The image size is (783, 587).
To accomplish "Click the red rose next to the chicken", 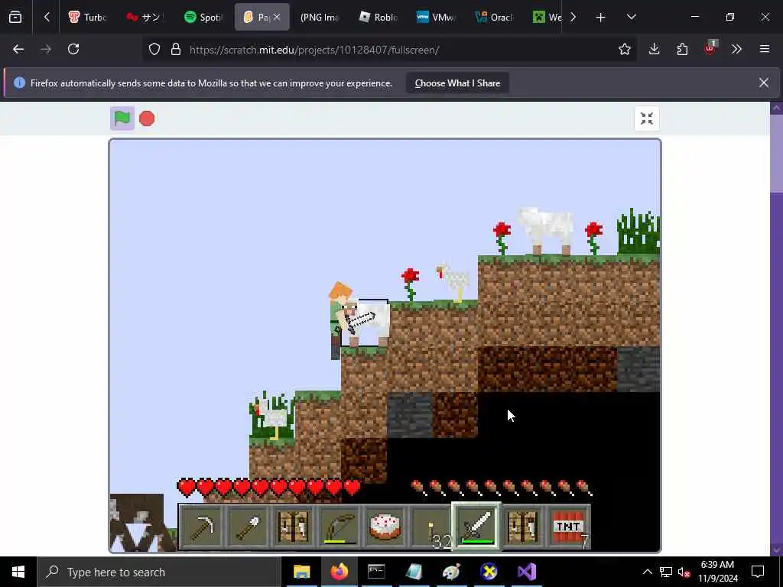I will coord(410,284).
